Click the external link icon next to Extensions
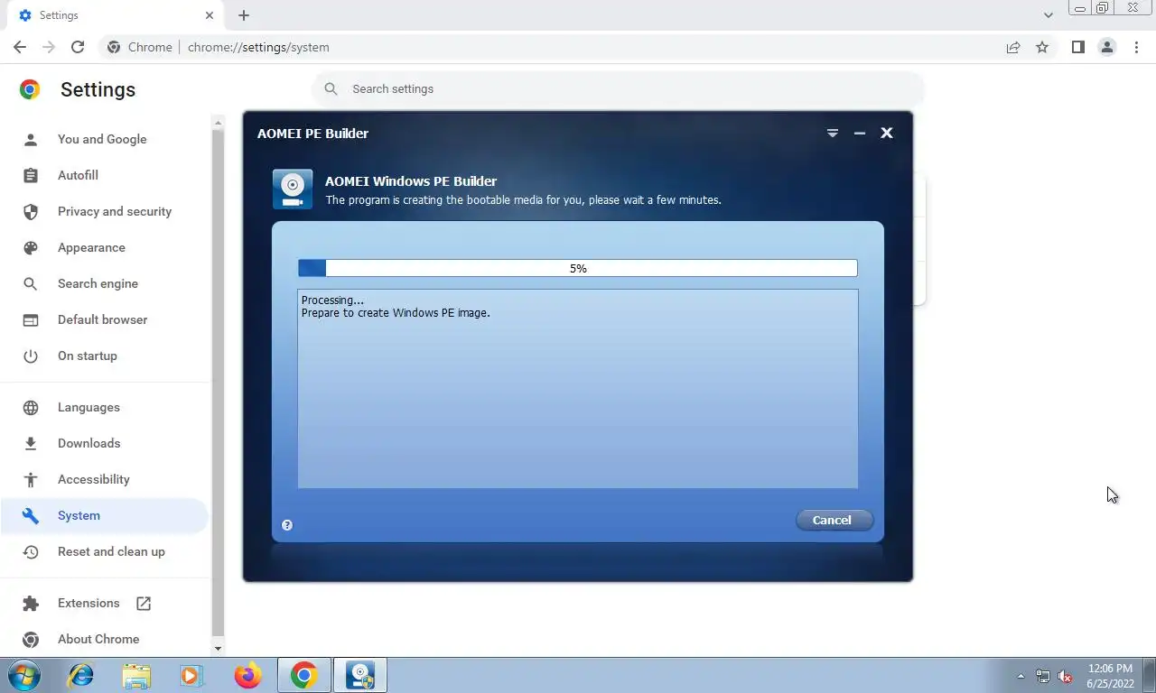This screenshot has width=1156, height=693. (x=144, y=603)
